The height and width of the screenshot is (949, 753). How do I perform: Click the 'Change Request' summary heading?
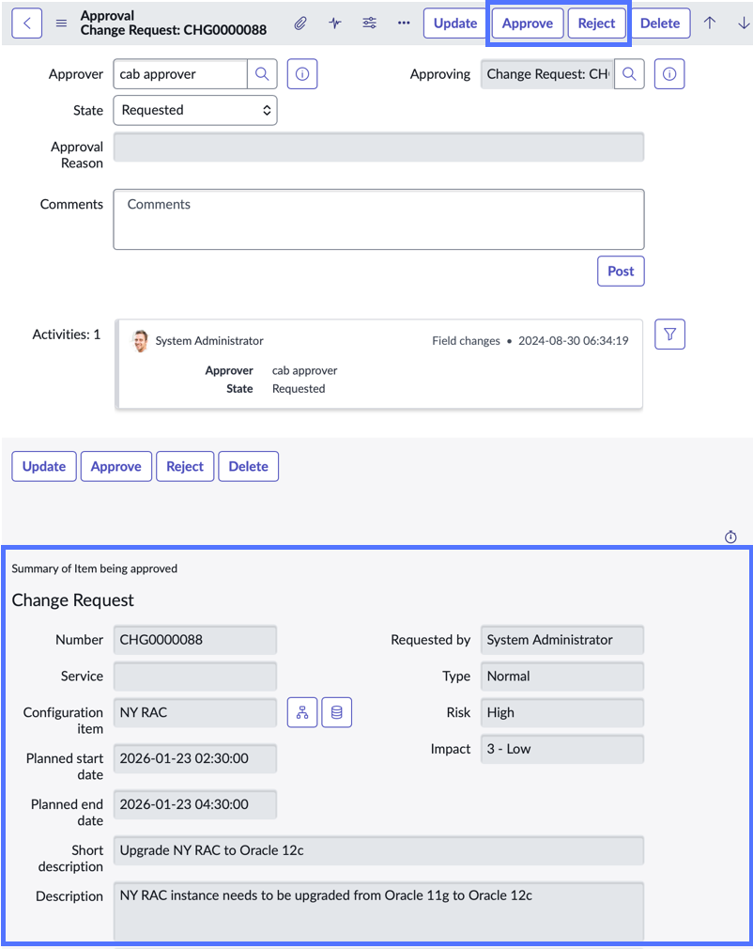point(72,599)
